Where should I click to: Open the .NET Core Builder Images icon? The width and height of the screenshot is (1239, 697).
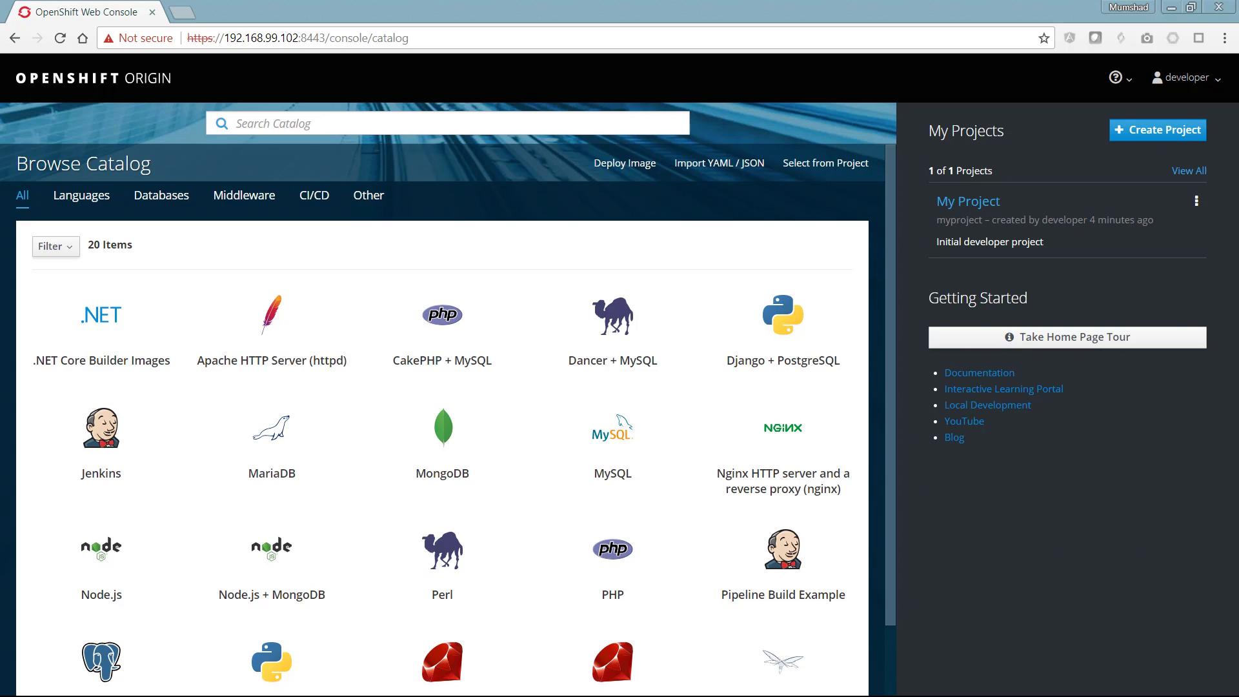coord(101,315)
